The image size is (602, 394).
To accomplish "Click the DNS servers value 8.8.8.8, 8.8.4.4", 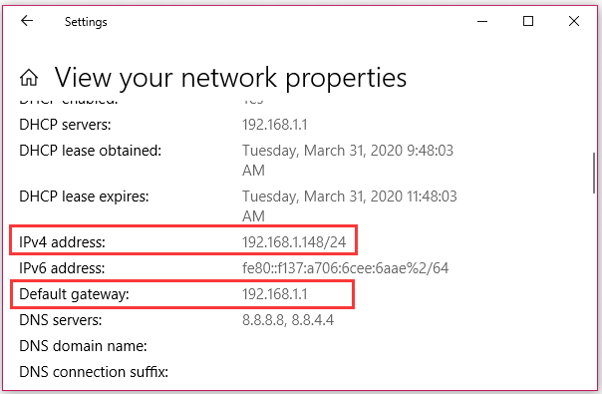I will (288, 320).
